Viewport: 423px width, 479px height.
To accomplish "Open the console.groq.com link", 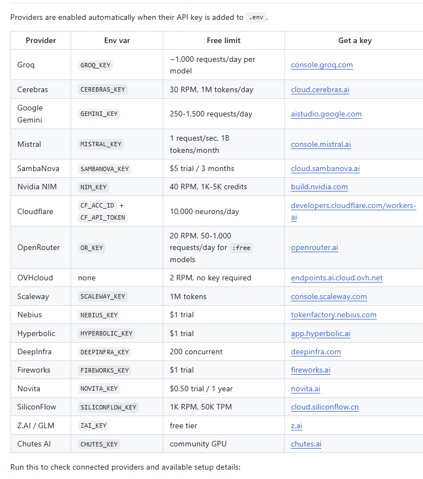I will [322, 65].
